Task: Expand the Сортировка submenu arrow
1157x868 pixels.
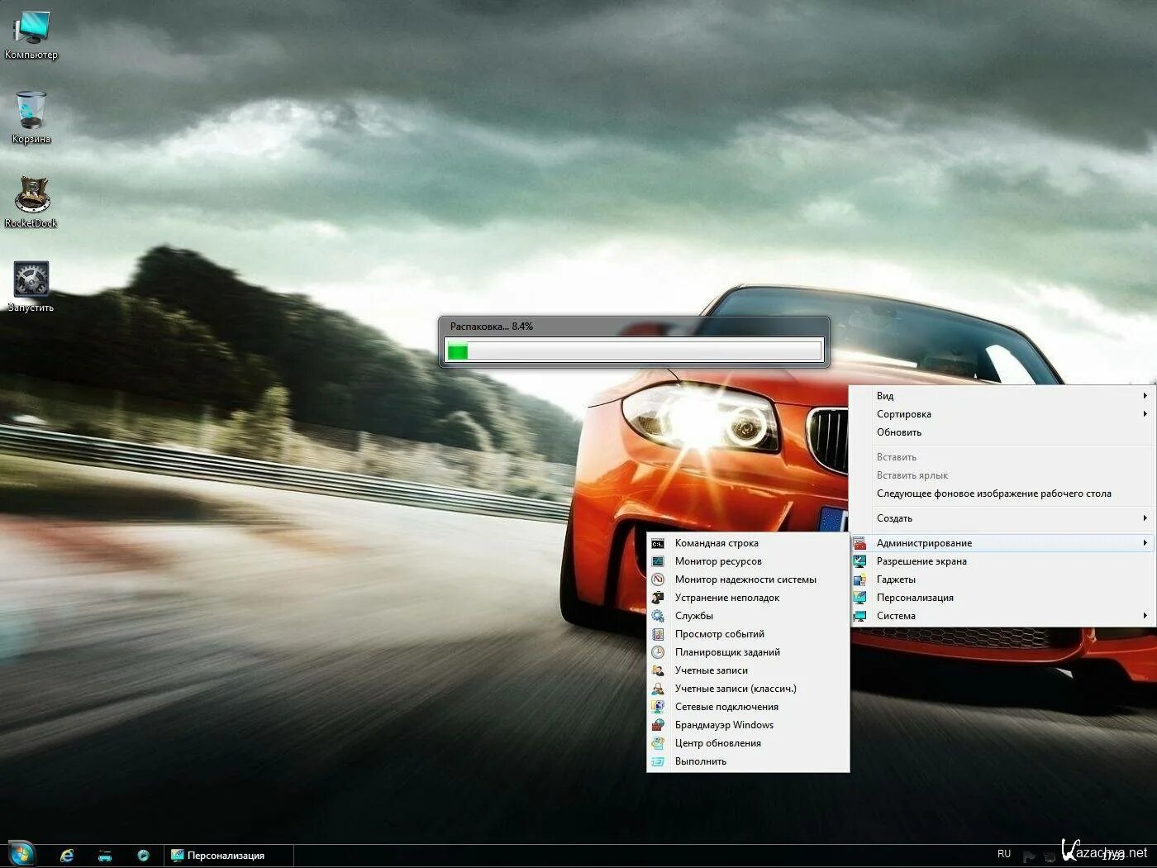Action: point(1145,414)
